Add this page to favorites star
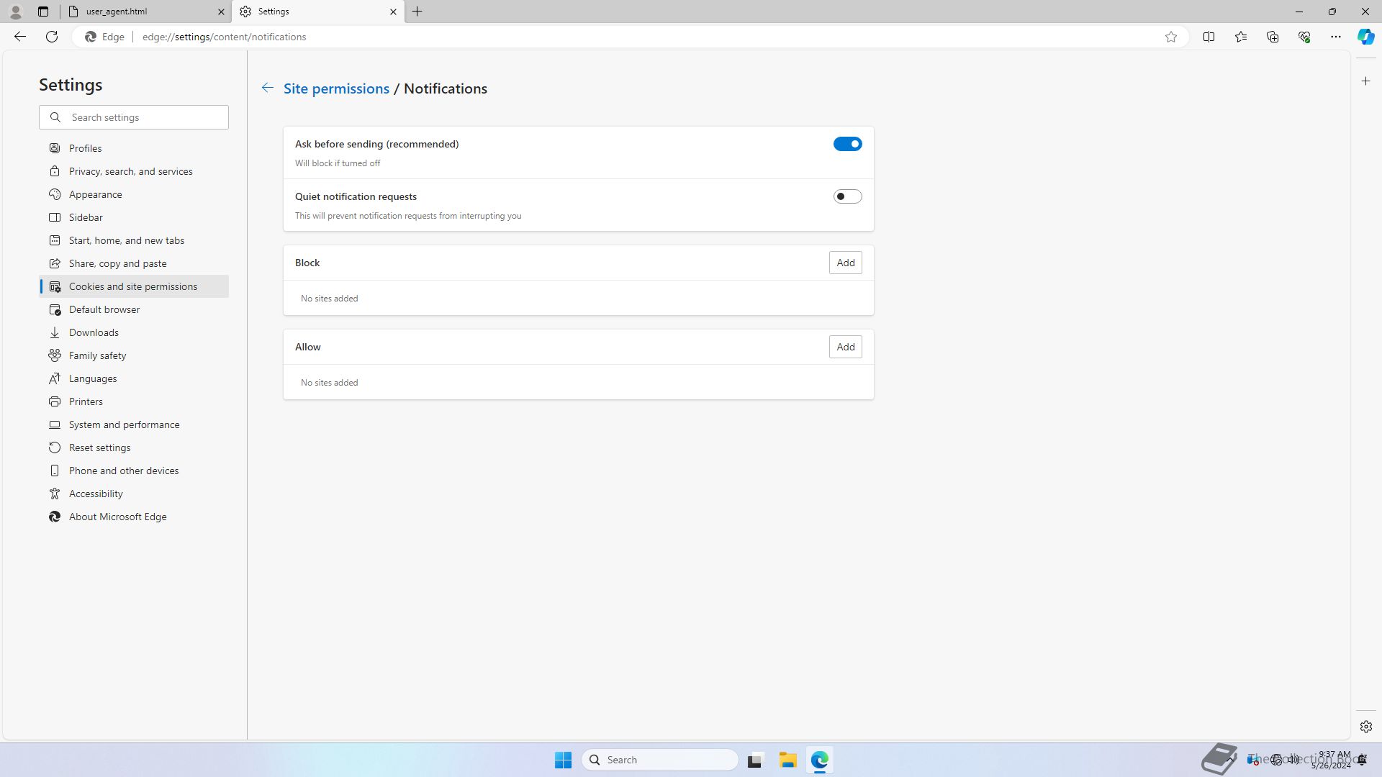 tap(1171, 37)
